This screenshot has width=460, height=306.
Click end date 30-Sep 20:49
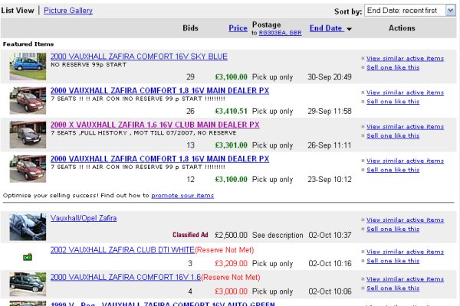(x=330, y=77)
